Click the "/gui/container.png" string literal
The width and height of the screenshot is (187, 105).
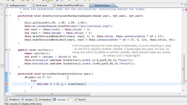click(93, 26)
